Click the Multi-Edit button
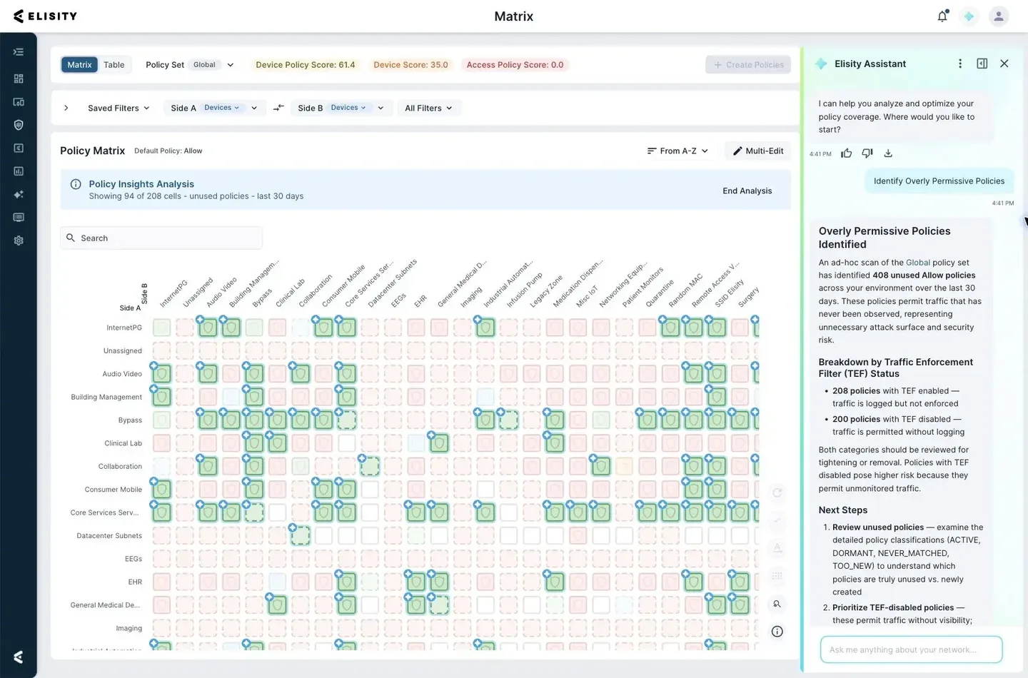The height and width of the screenshot is (678, 1028). click(757, 151)
